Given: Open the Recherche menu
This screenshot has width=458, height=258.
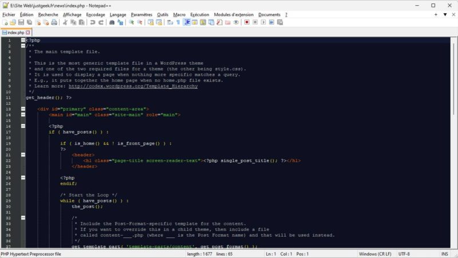Looking at the screenshot, I should [48, 15].
